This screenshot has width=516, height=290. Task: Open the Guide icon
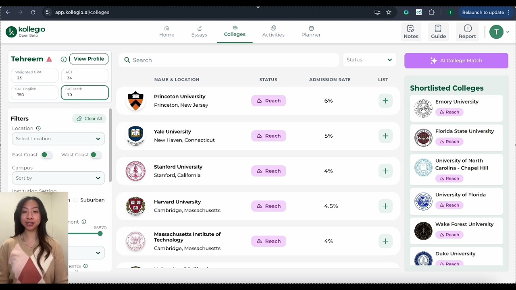(438, 31)
